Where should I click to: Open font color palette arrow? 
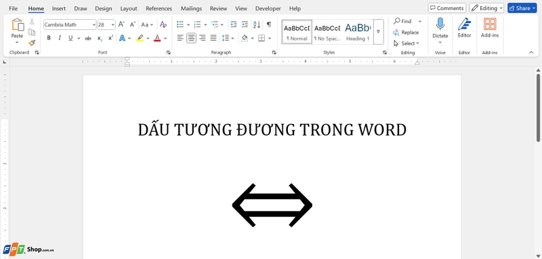165,38
